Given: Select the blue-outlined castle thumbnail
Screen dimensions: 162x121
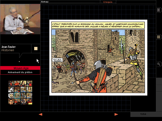Looking at the screenshot, I should (x=17, y=96).
